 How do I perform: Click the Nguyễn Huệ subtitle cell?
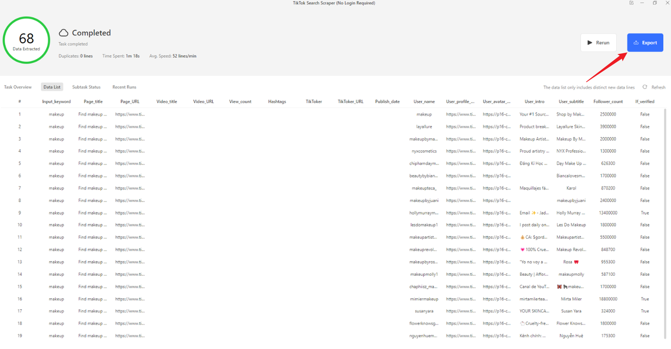571,335
